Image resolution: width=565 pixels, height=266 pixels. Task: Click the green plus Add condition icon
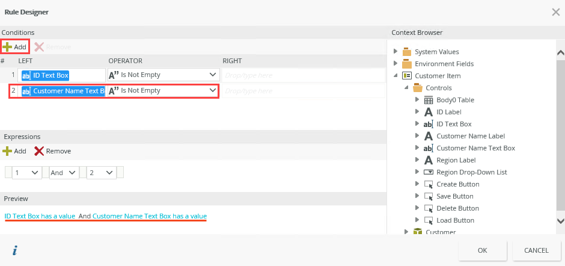[x=7, y=46]
